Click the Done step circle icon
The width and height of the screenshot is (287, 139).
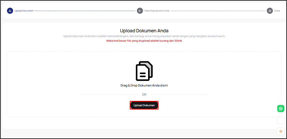coord(270,11)
